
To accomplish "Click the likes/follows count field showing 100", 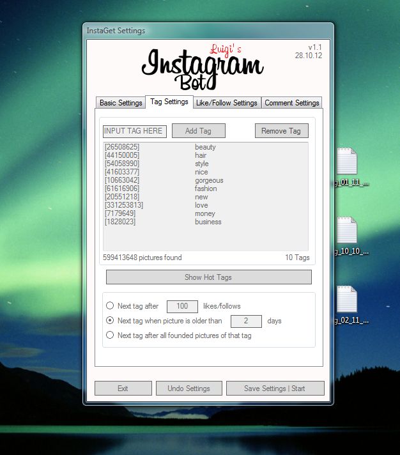I will pyautogui.click(x=182, y=307).
